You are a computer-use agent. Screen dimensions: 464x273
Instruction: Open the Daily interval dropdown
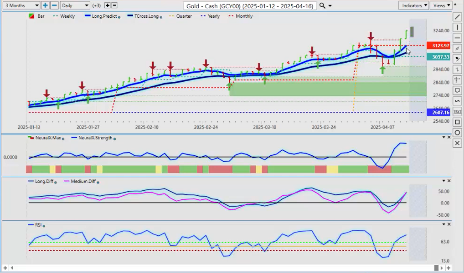75,5
